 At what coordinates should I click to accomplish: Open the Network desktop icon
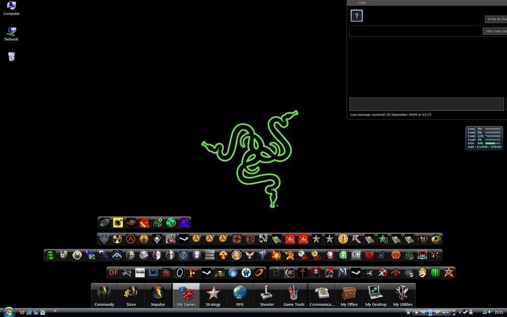coord(11,34)
